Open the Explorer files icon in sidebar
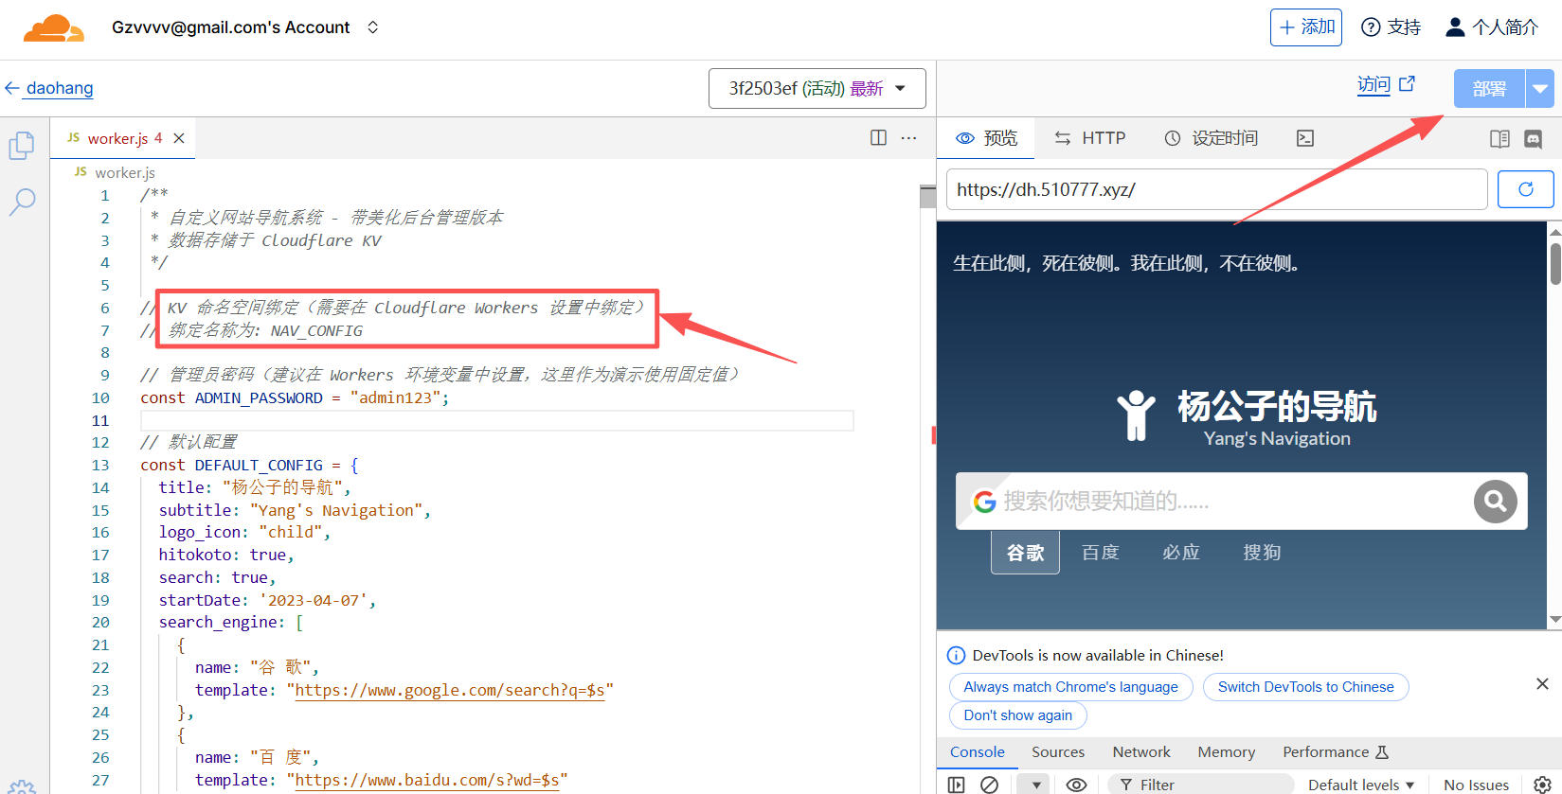Viewport: 1562px width, 794px height. (x=22, y=146)
